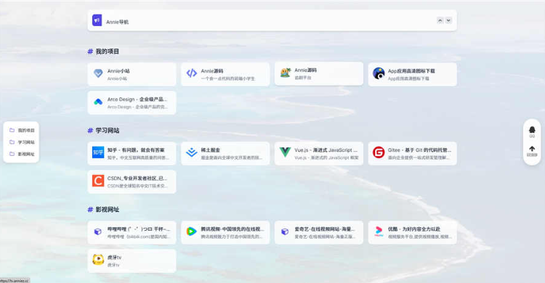
Task: Click the Gitee red G logo
Action: point(379,152)
